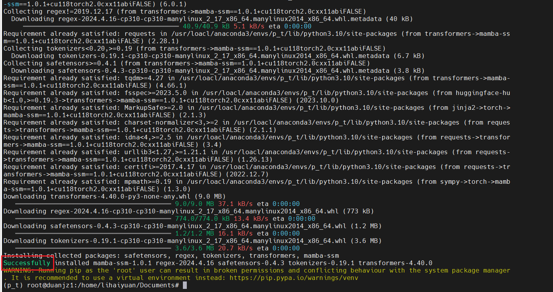Click the progress bar beside 9.0/9.0 MB
This screenshot has height=292, width=553.
pos(93,204)
